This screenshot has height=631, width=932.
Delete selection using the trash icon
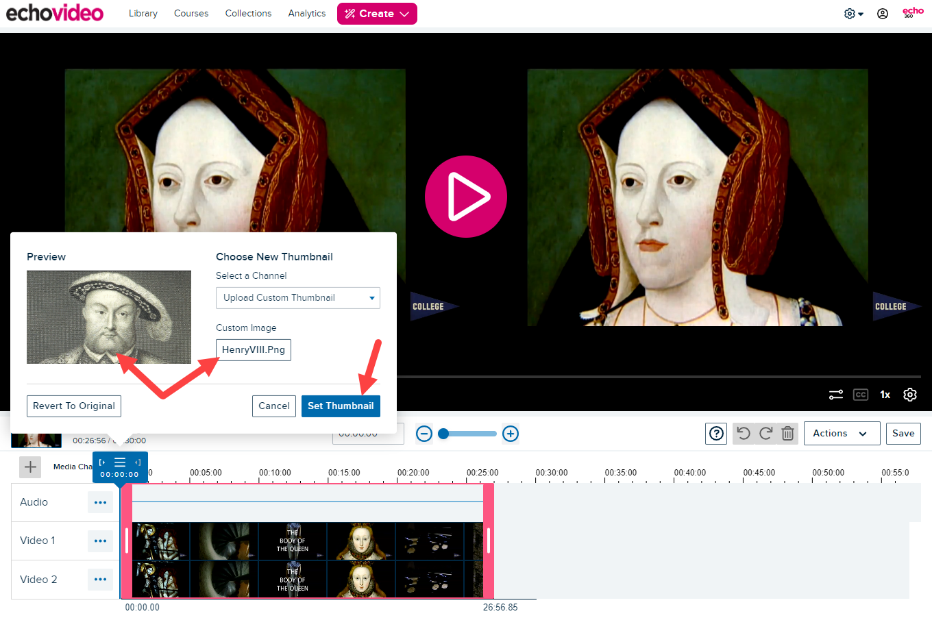point(787,433)
